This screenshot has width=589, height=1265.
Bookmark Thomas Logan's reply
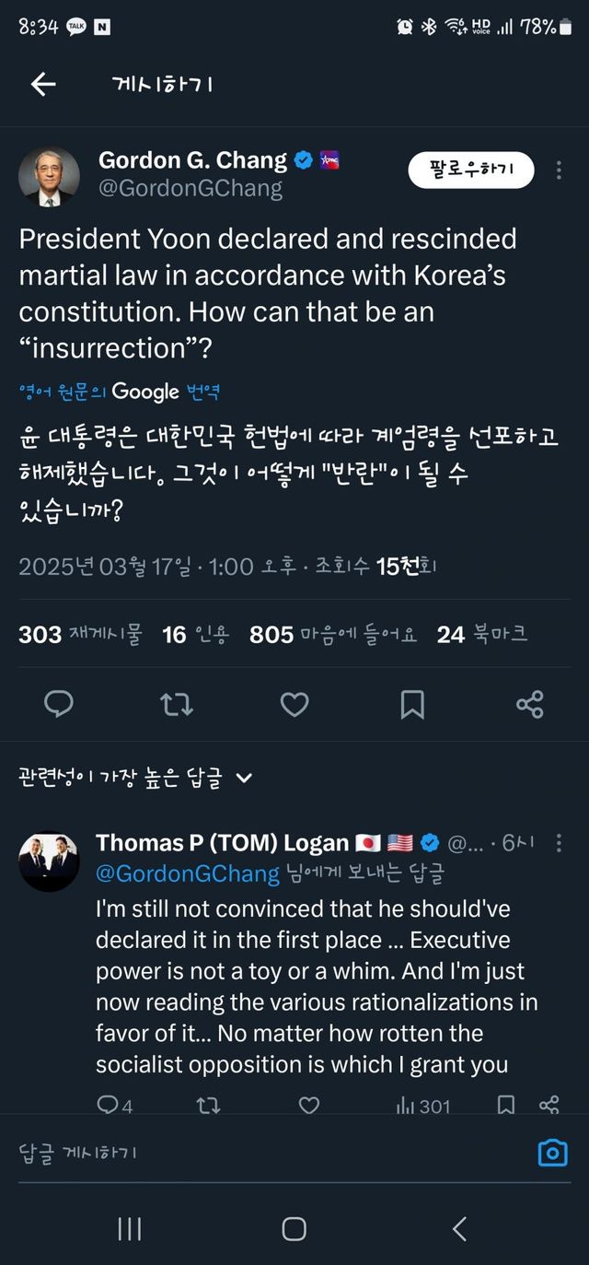tap(506, 1105)
